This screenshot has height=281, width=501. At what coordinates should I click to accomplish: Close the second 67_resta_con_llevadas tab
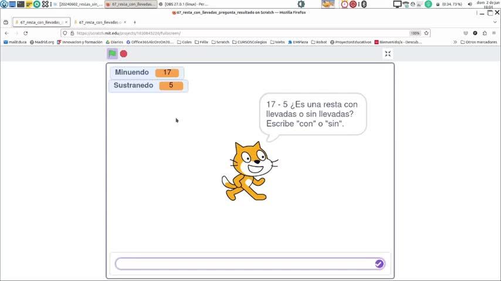[125, 22]
